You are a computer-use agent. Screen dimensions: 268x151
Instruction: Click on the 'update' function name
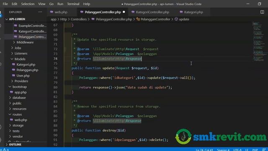pyautogui.click(x=108, y=68)
